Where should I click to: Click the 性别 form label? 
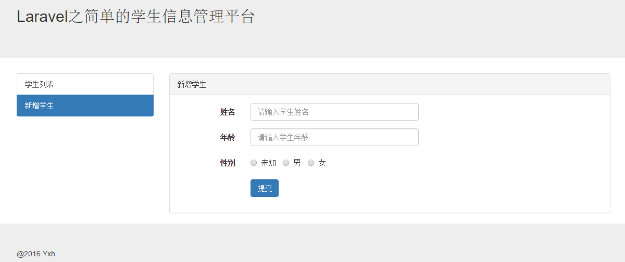tap(228, 163)
